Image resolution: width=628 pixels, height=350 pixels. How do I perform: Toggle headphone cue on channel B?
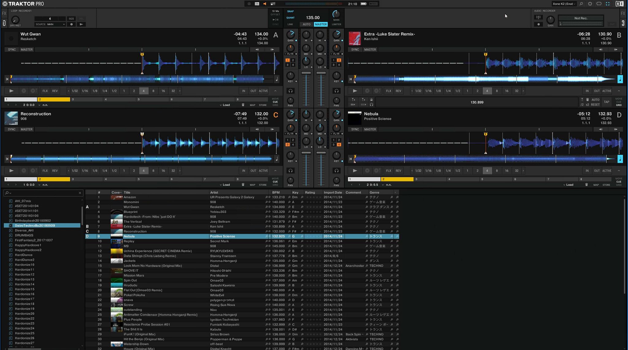pyautogui.click(x=336, y=91)
